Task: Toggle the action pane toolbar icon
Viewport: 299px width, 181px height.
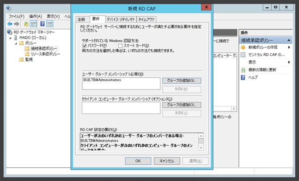Action: click(x=50, y=24)
